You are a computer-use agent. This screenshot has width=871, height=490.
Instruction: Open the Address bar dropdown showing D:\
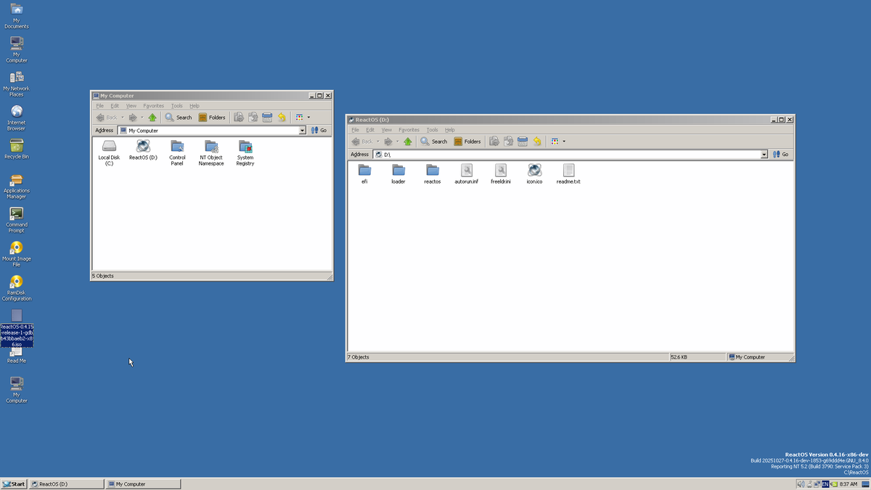point(764,154)
